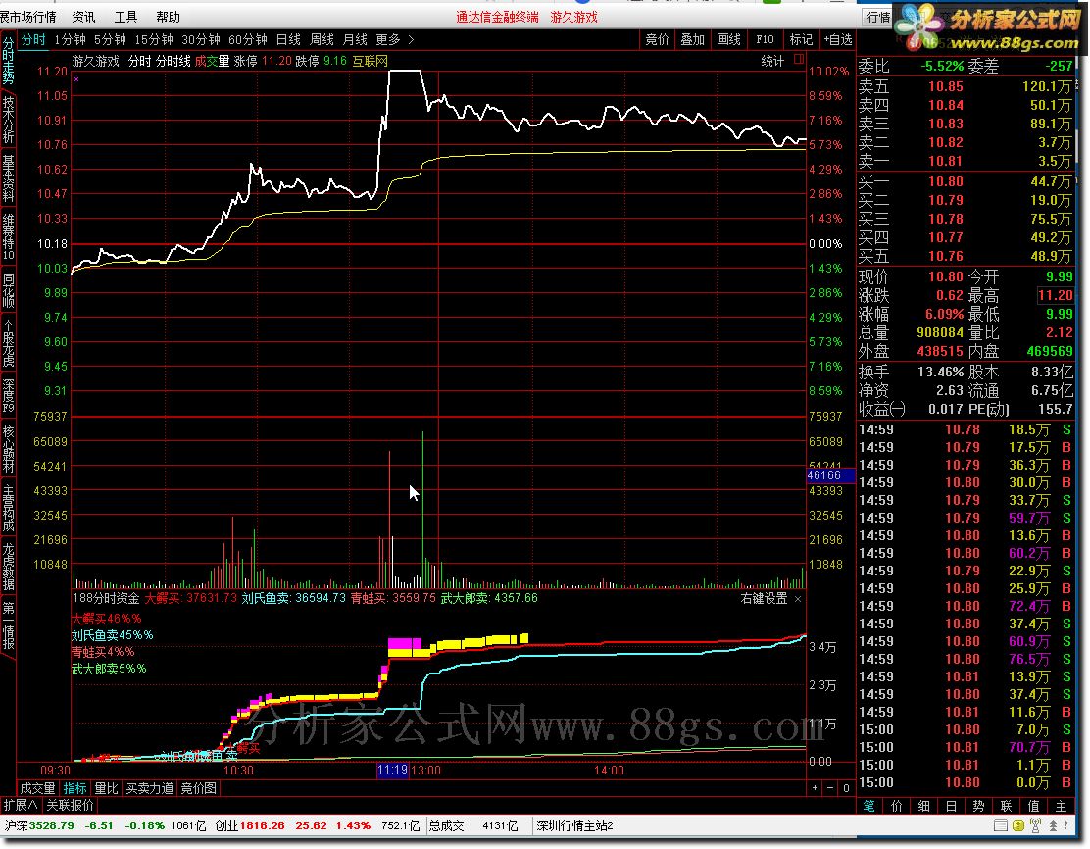Switch to the 60分钟 period tab
The image size is (1090, 849).
tap(248, 39)
